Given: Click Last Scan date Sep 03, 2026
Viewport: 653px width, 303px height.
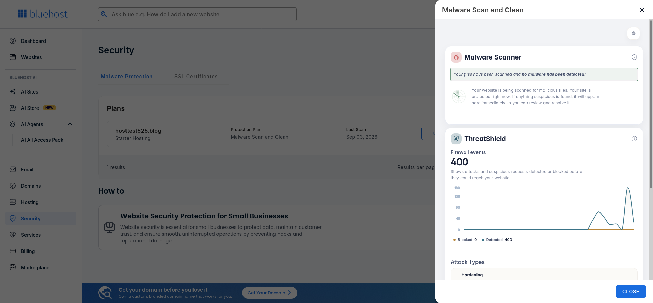Looking at the screenshot, I should coord(362,137).
